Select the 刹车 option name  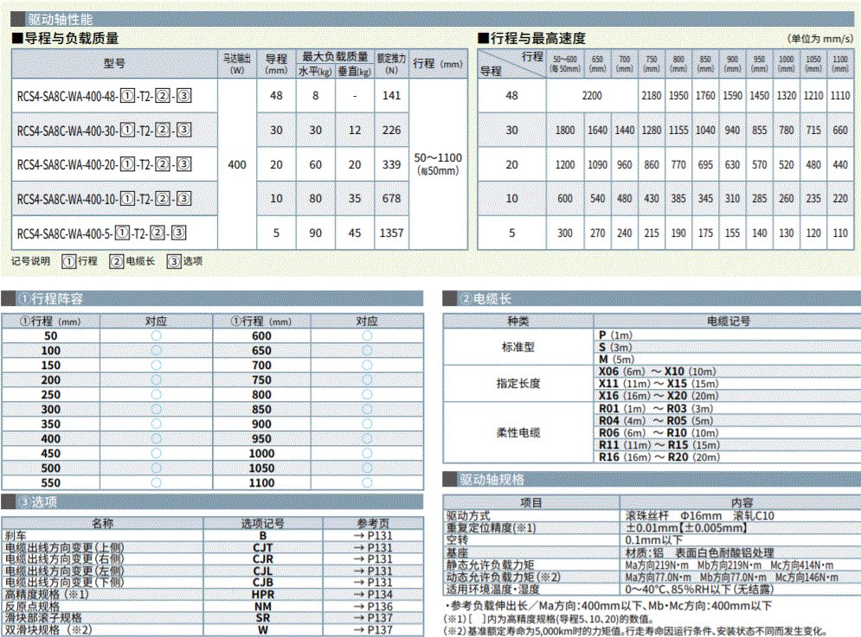click(x=16, y=536)
